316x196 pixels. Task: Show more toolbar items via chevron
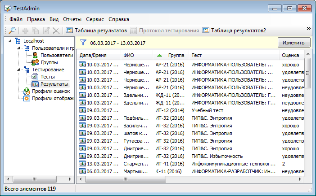coord(308,29)
